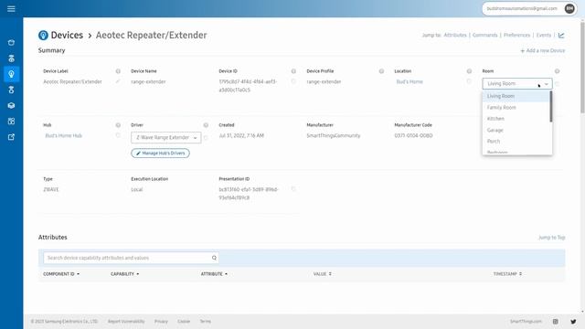Open Report Vulnerability footer link
This screenshot has height=329, width=585.
[x=126, y=321]
